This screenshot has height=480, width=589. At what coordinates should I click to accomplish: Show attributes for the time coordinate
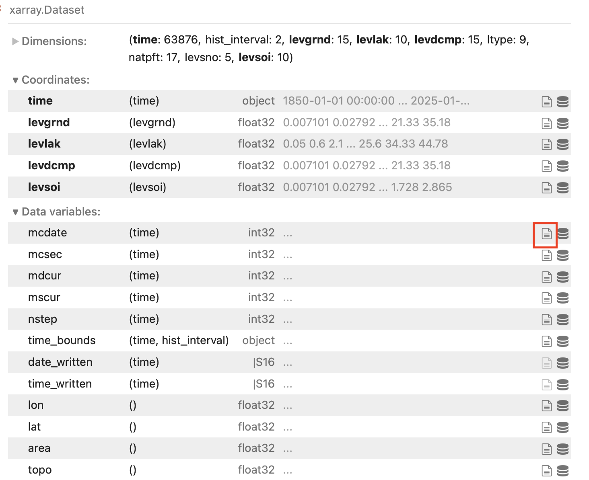tap(546, 102)
